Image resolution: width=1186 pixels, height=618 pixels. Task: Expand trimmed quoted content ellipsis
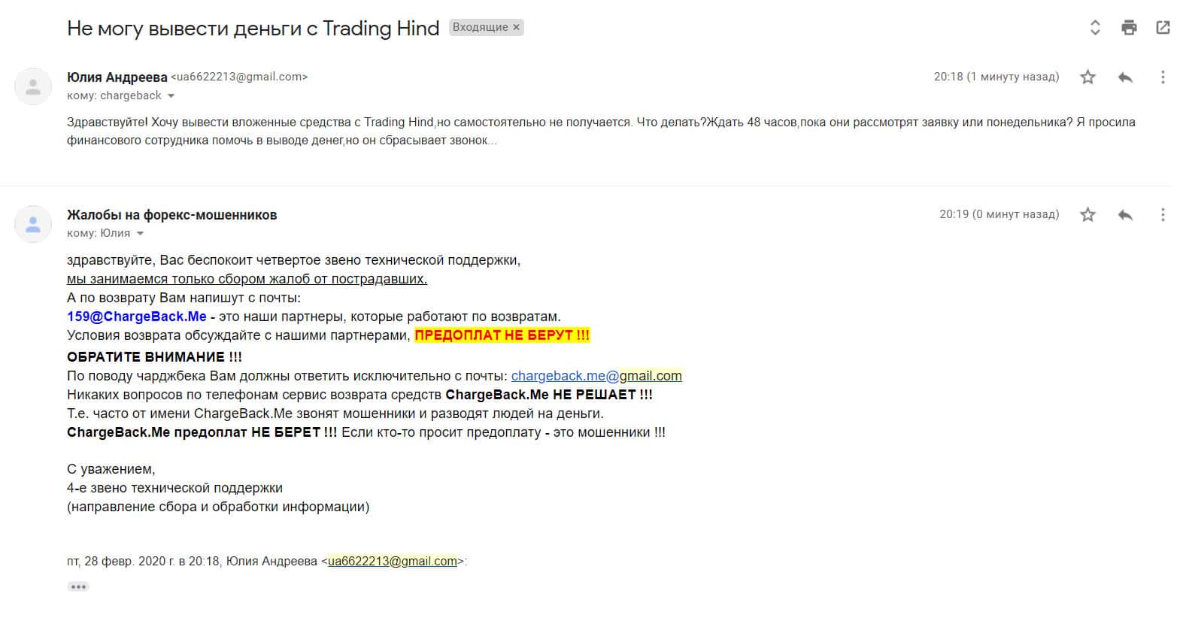78,586
